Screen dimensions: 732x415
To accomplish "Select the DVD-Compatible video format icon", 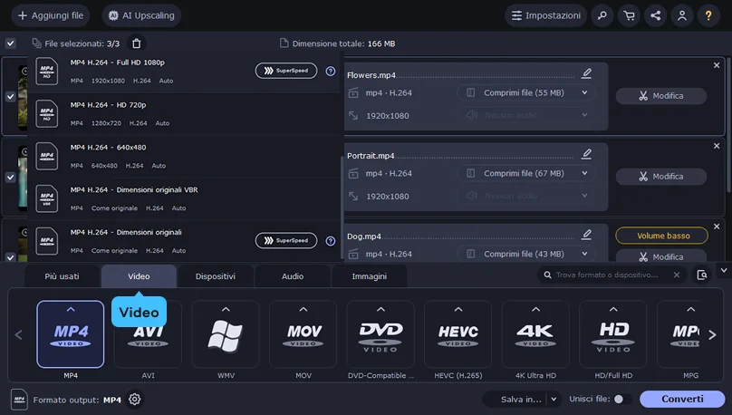I will pyautogui.click(x=380, y=334).
